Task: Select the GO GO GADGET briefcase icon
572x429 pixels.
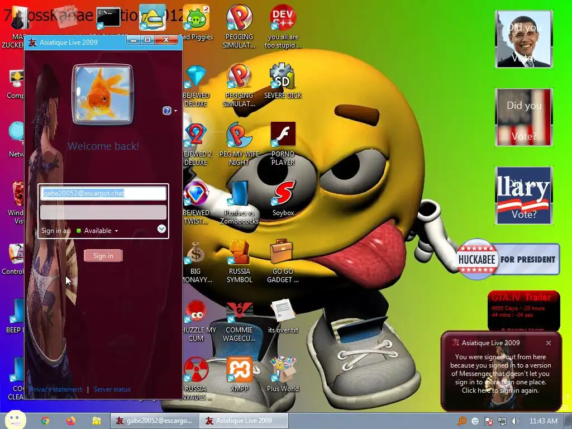Action: pos(283,262)
